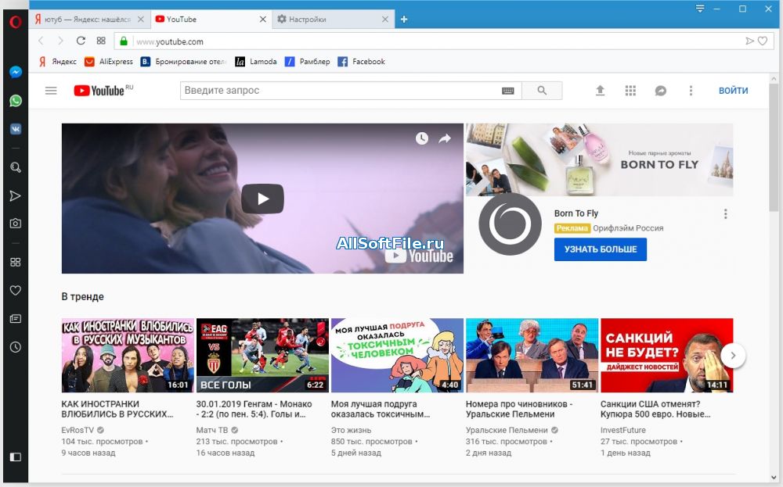This screenshot has width=783, height=487.
Task: Click the YouTube search magnifier button
Action: 542,91
